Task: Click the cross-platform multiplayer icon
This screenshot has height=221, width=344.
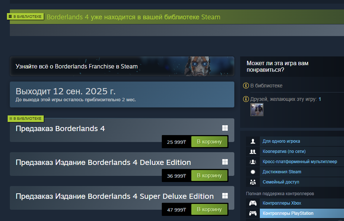Action: (253, 162)
